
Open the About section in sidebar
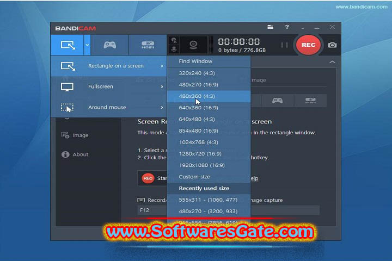[80, 154]
